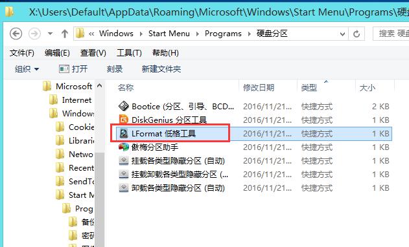The height and width of the screenshot is (247, 409).
Task: Click the Bootice (分区、引导、BCD... file name
Action: [x=183, y=107]
